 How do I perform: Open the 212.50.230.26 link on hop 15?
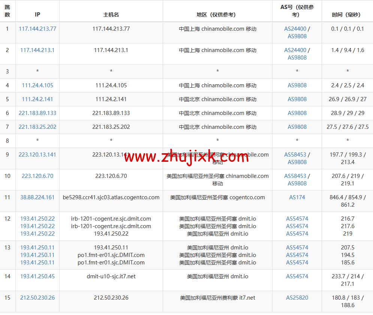click(x=37, y=297)
